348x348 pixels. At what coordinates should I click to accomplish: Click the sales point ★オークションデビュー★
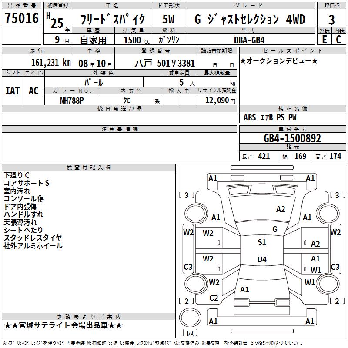(x=279, y=60)
